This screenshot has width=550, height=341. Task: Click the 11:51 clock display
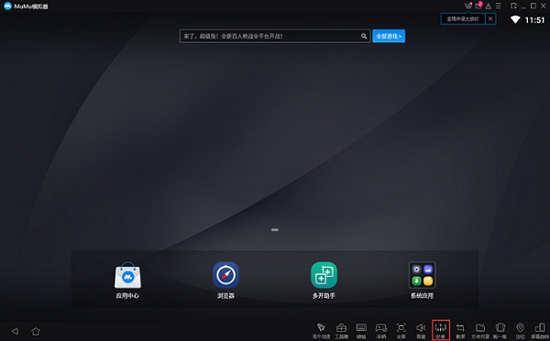click(x=534, y=20)
